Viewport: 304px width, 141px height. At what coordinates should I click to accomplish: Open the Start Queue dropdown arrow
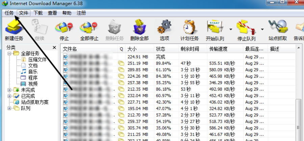tap(231, 29)
